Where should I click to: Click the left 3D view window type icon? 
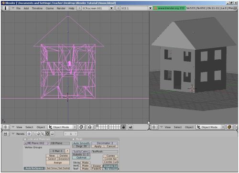[6, 127]
